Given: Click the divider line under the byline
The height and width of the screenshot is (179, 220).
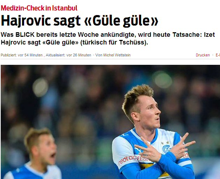Looking at the screenshot, I should 110,59.
